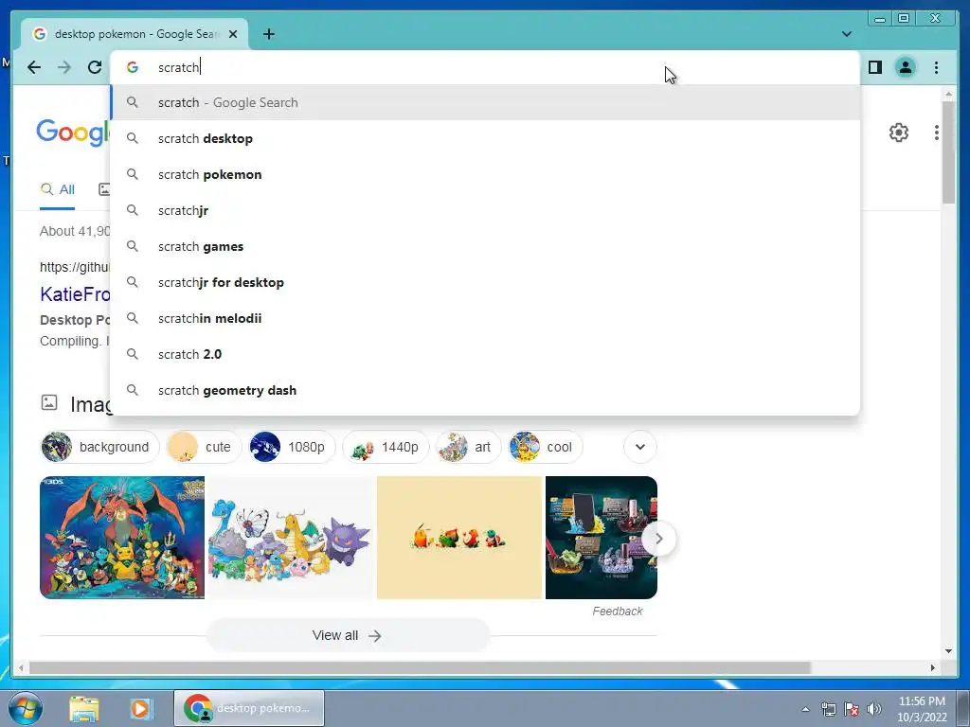Screen dimensions: 970x727
Task: Show hidden system tray icons
Action: point(805,709)
